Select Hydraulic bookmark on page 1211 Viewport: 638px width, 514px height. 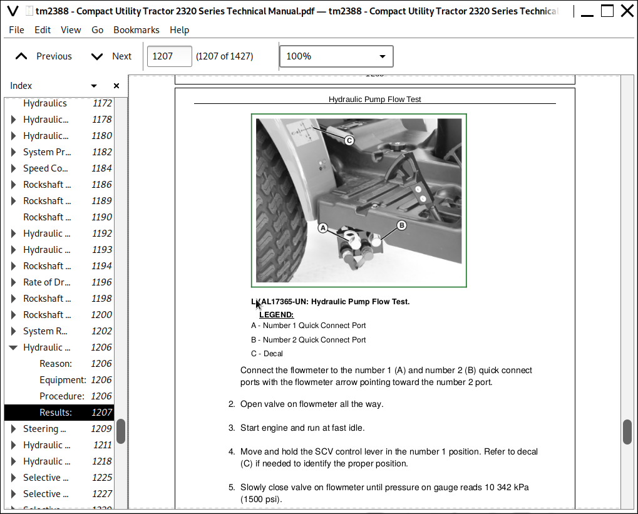click(59, 445)
